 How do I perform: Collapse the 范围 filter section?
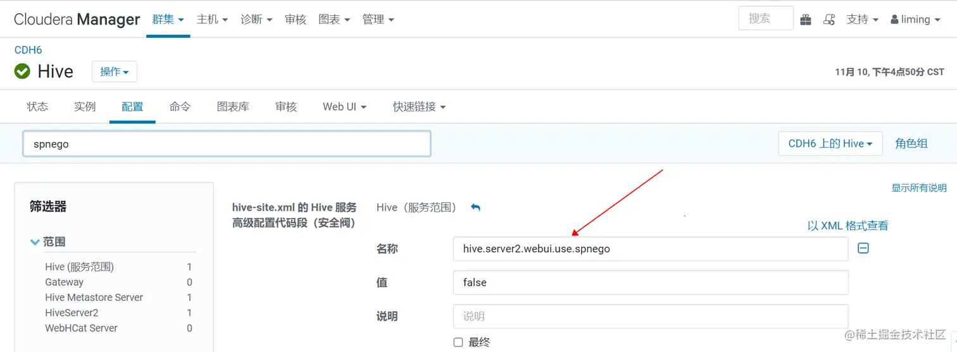click(47, 241)
